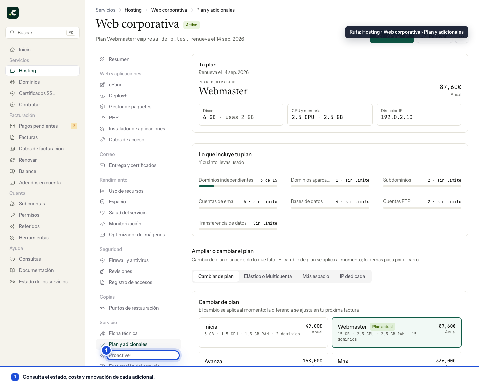Viewport: 479px width, 387px height.
Task: Click the cPanel external link icon
Action: coord(102,85)
